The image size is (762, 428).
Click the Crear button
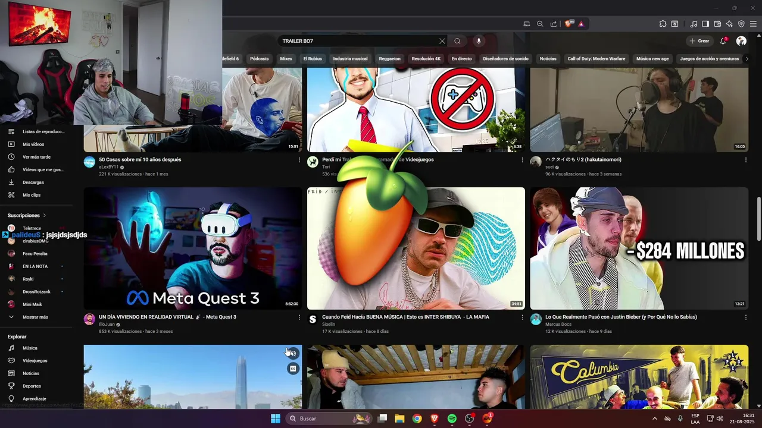click(699, 41)
